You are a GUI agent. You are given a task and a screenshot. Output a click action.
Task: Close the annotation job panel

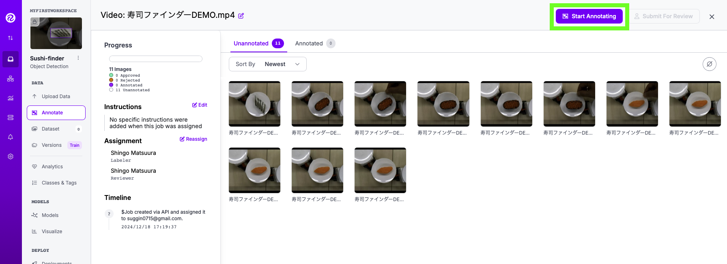point(712,17)
